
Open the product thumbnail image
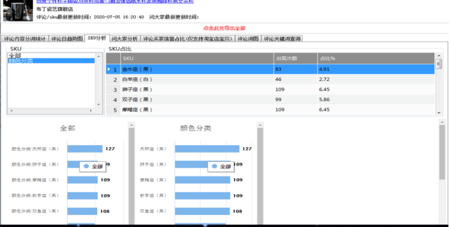(x=18, y=10)
